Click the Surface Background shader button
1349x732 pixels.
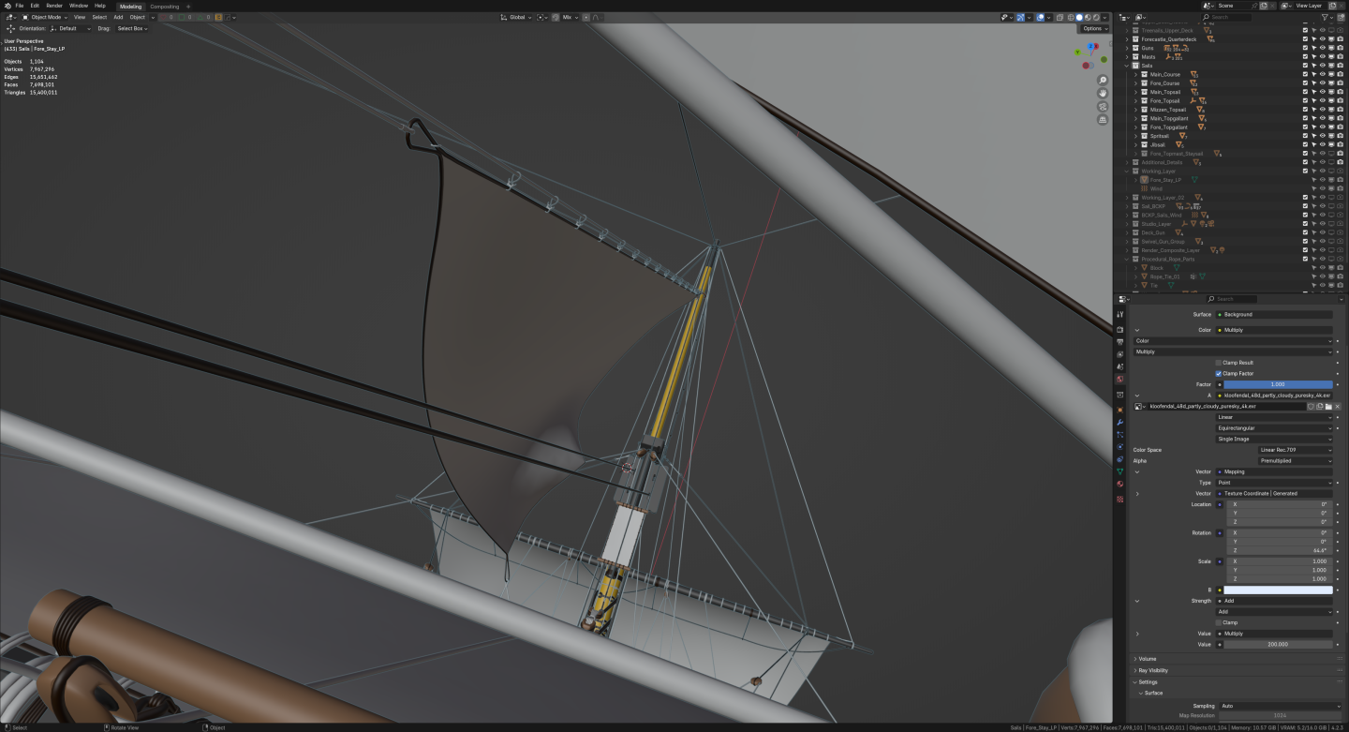pyautogui.click(x=1274, y=314)
